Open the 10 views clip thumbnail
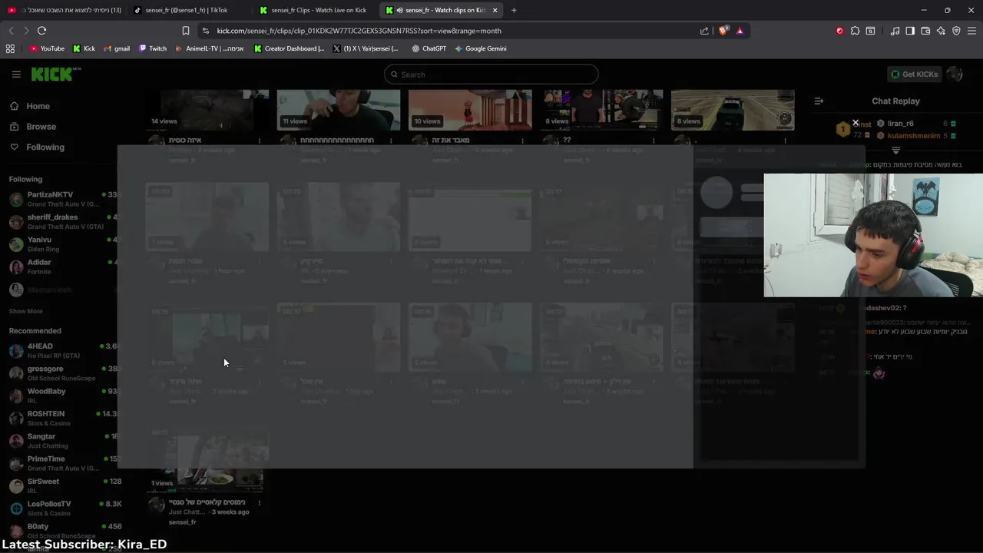This screenshot has height=553, width=983. coord(470,110)
